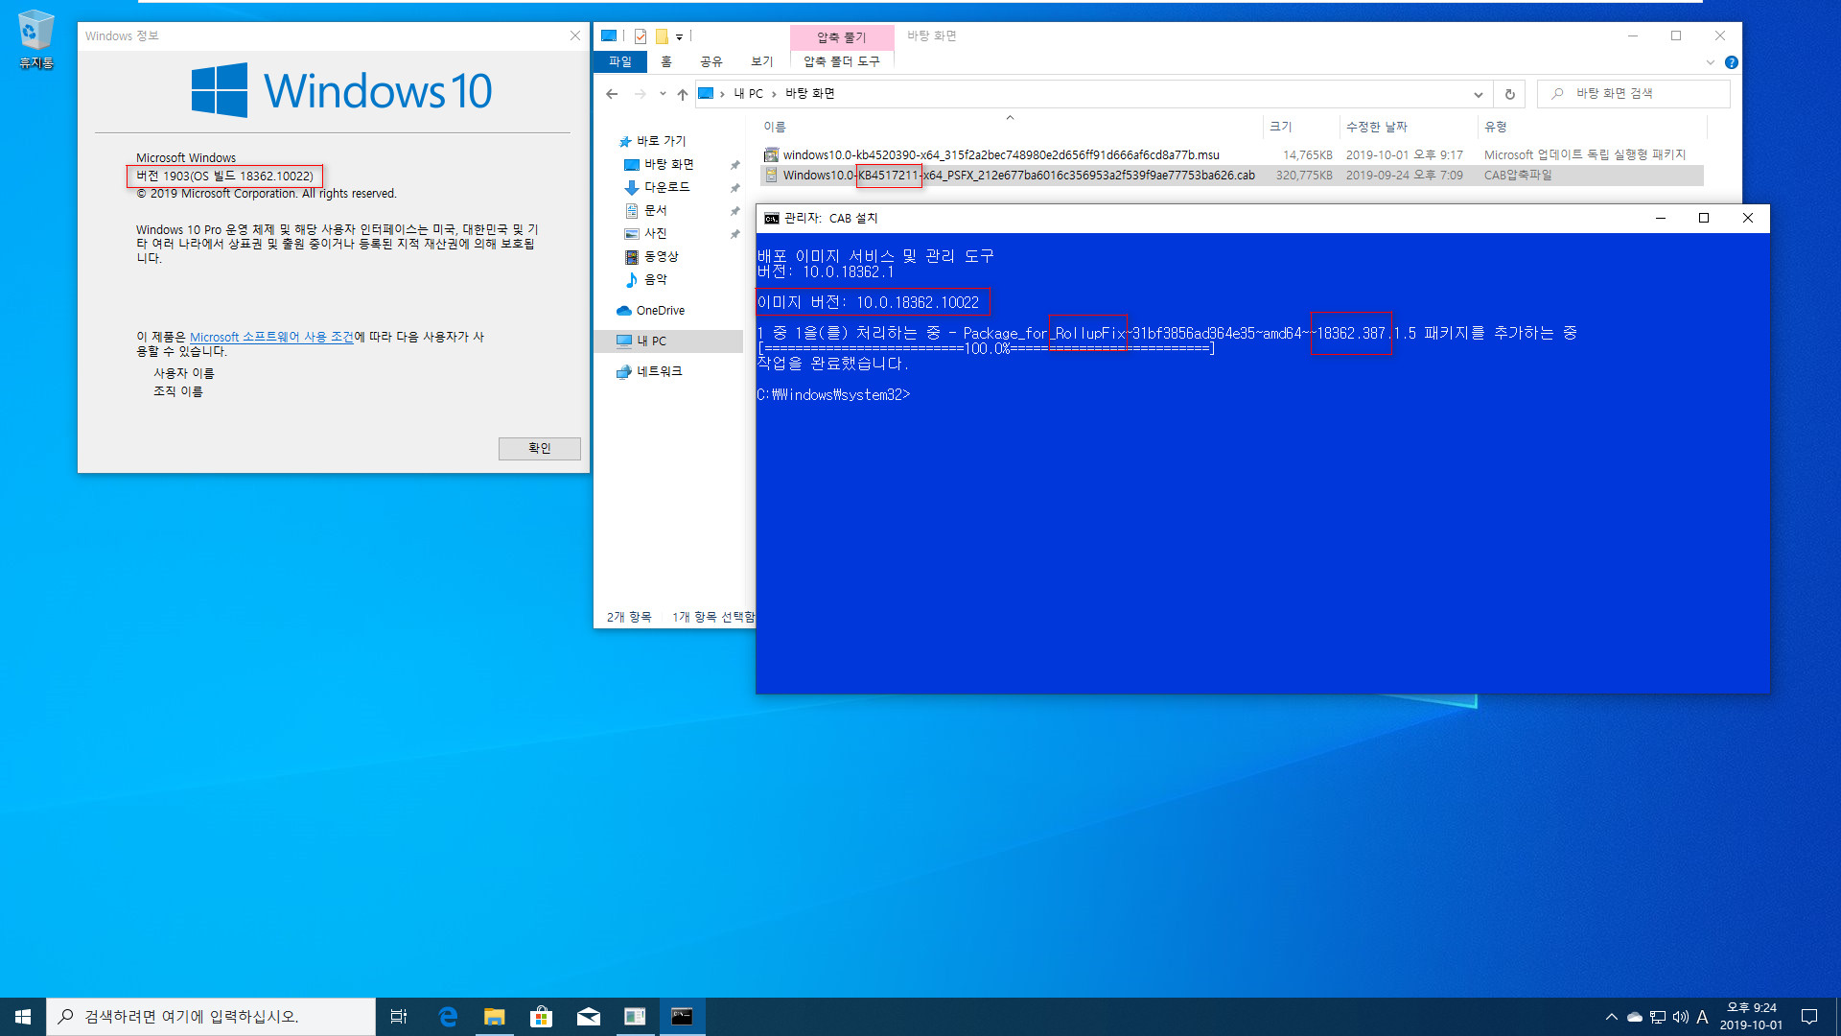Open the taskbar clock and date
This screenshot has height=1036, width=1841.
(1751, 1017)
